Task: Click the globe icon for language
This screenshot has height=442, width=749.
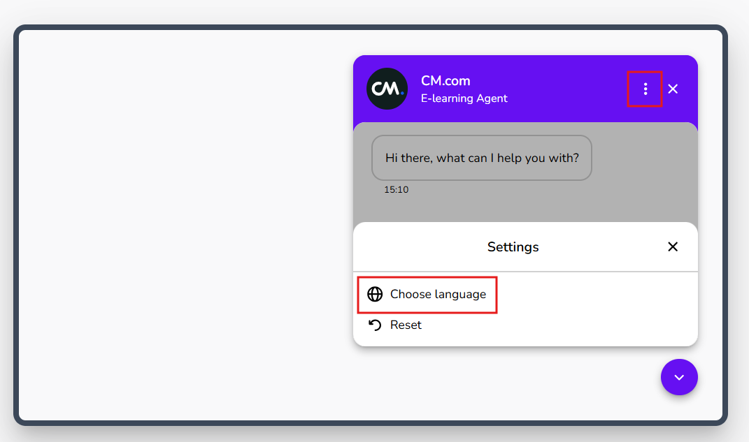Action: (x=375, y=294)
